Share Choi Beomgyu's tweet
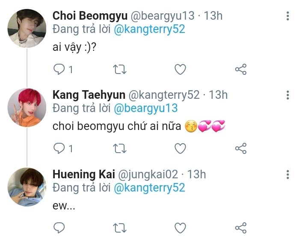Viewport: 308px width, 239px height. coord(241,69)
